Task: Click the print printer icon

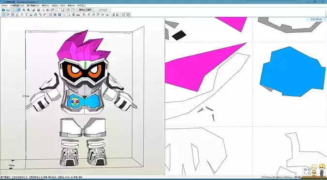Action: [x=78, y=14]
